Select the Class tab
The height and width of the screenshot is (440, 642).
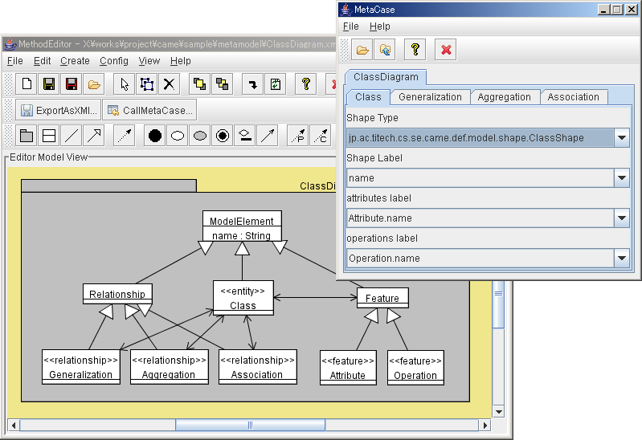click(x=368, y=97)
